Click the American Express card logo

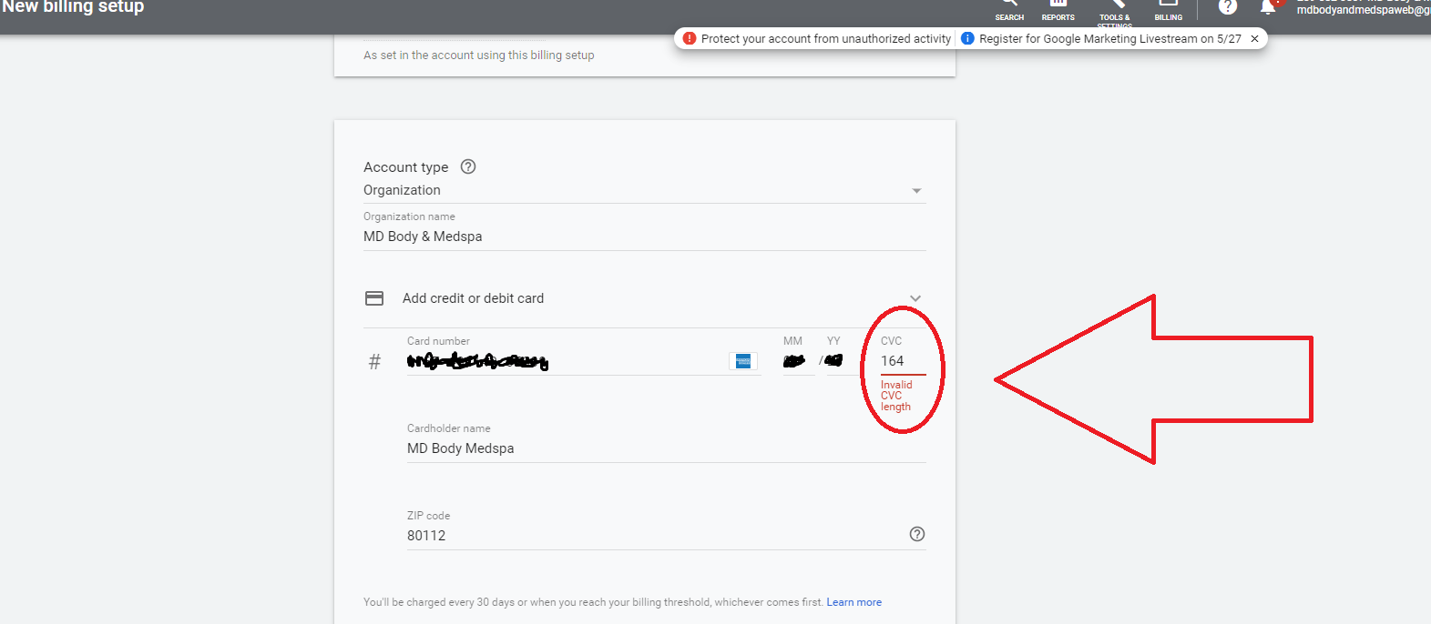coord(743,361)
